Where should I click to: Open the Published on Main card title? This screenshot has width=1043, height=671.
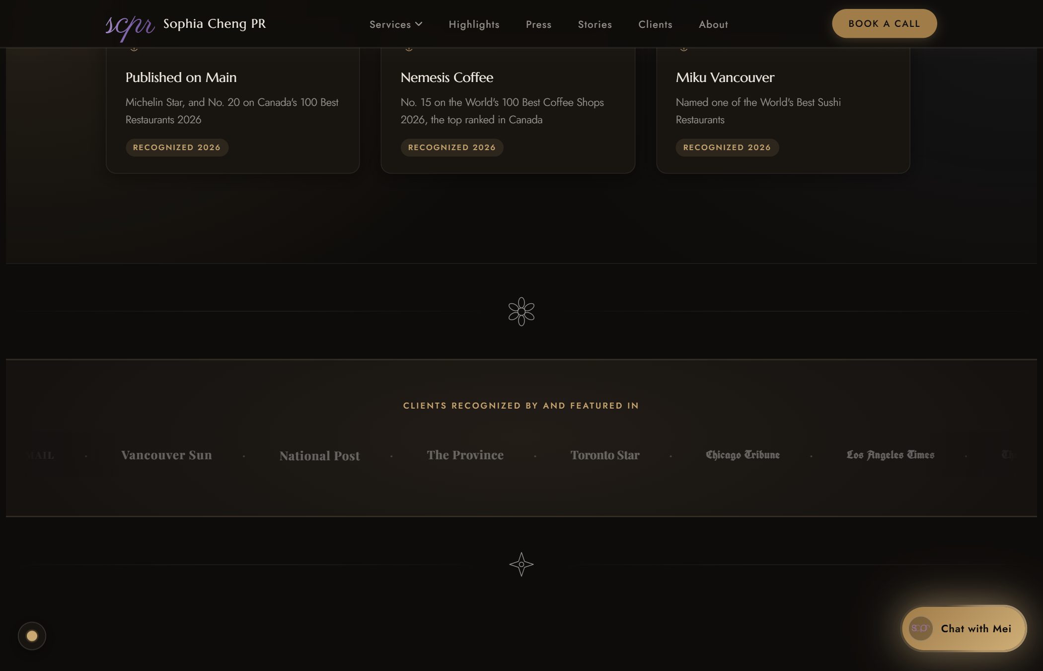(181, 78)
